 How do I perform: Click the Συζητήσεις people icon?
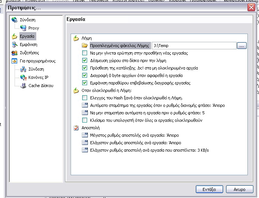click(x=15, y=53)
